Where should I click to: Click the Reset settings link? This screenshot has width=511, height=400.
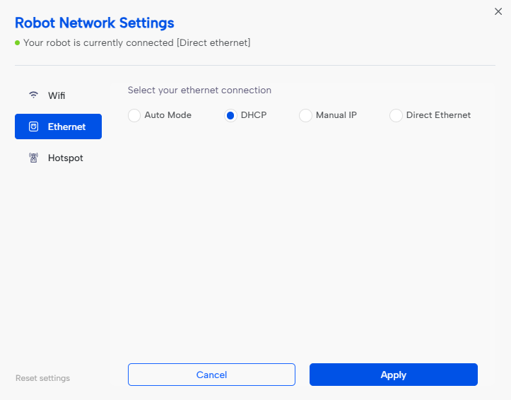tap(42, 378)
